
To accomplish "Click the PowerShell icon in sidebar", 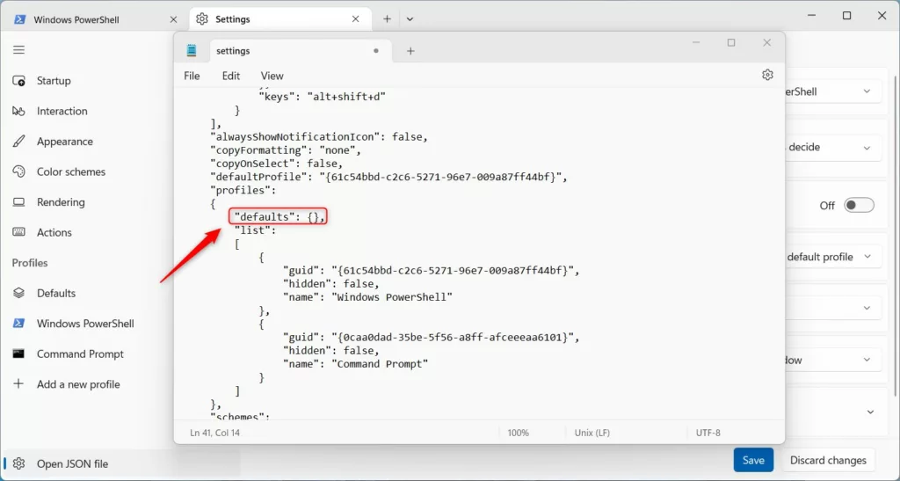I will click(x=19, y=324).
